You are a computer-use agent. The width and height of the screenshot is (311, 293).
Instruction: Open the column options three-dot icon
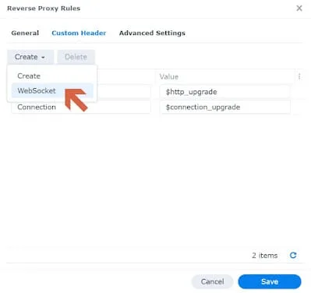(299, 76)
